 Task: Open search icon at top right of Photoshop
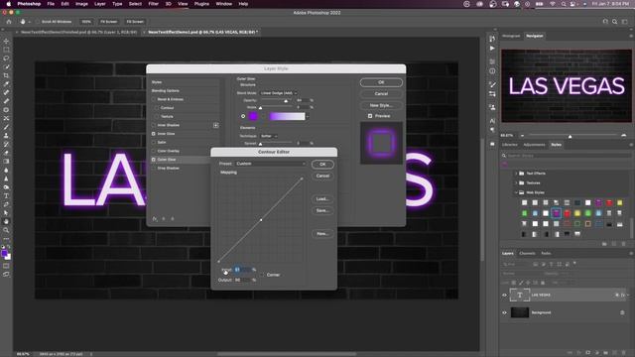click(x=615, y=22)
